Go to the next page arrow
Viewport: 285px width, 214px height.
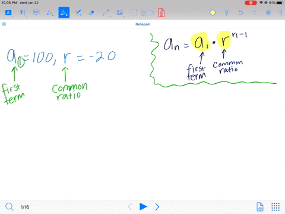pos(157,207)
